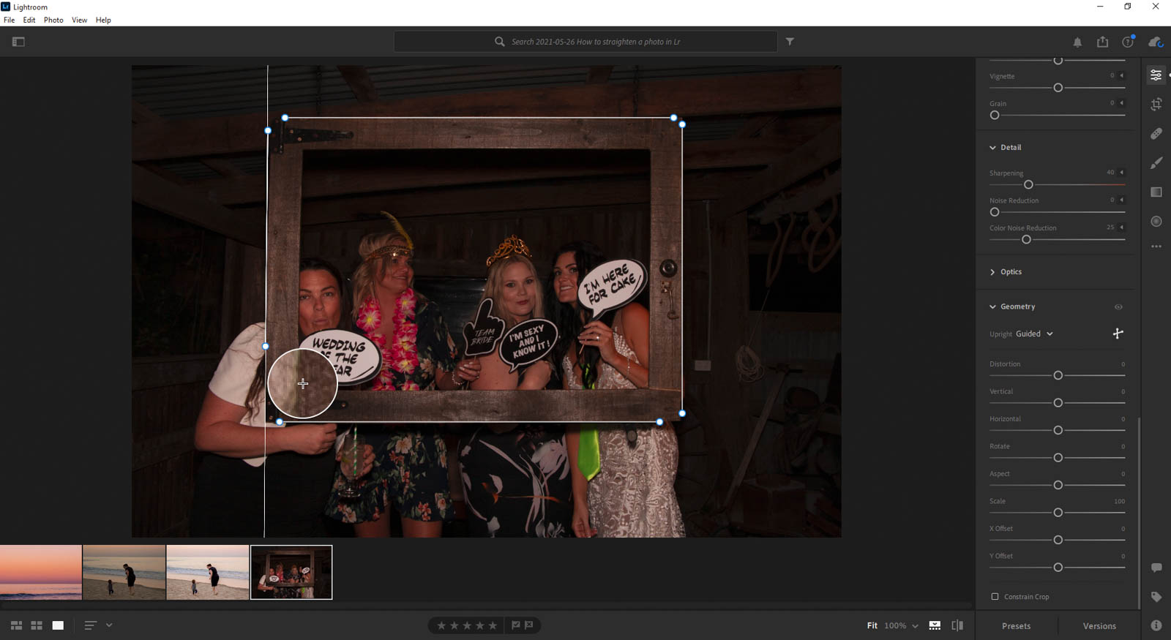Open the Crop and Rotate tool
Viewport: 1171px width, 640px height.
click(x=1156, y=105)
